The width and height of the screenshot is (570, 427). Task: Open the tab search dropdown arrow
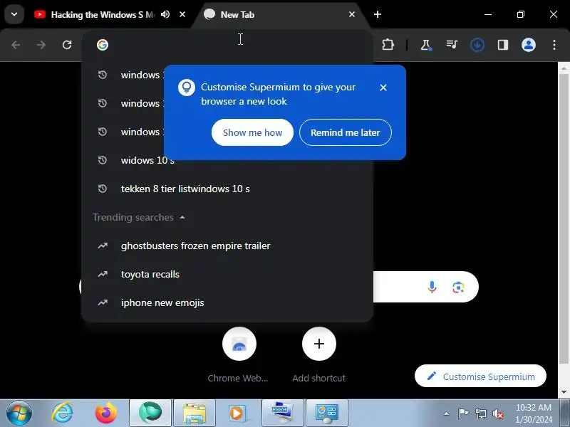[14, 14]
